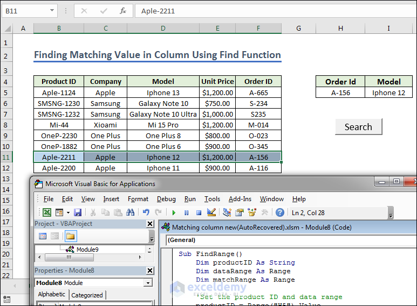417x306 pixels.
Task: Open the Module8 object dropdown in Properties
Action: [148, 283]
